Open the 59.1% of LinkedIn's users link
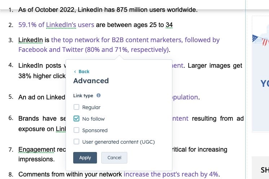Viewport: 269px width, 179px height. pos(56,25)
